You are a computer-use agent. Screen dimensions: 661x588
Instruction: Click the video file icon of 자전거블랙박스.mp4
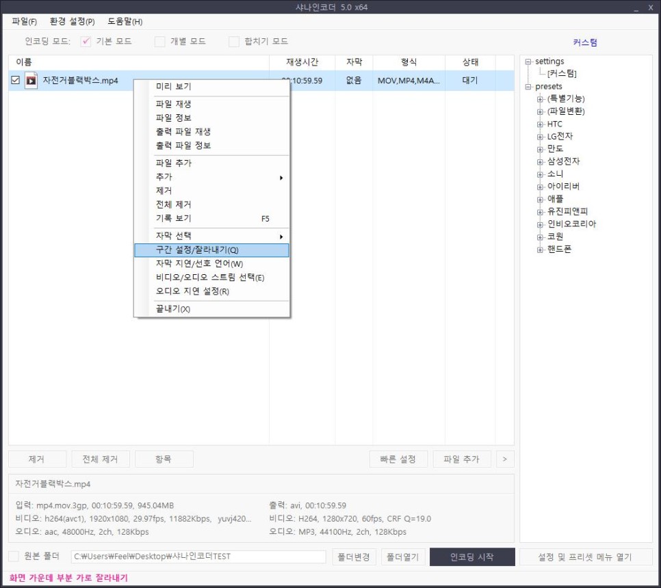pyautogui.click(x=31, y=81)
